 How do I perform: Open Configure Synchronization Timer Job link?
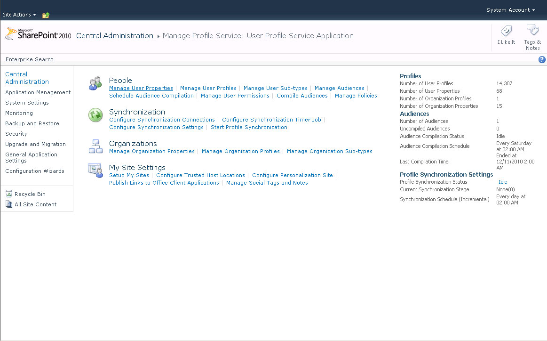coord(271,120)
